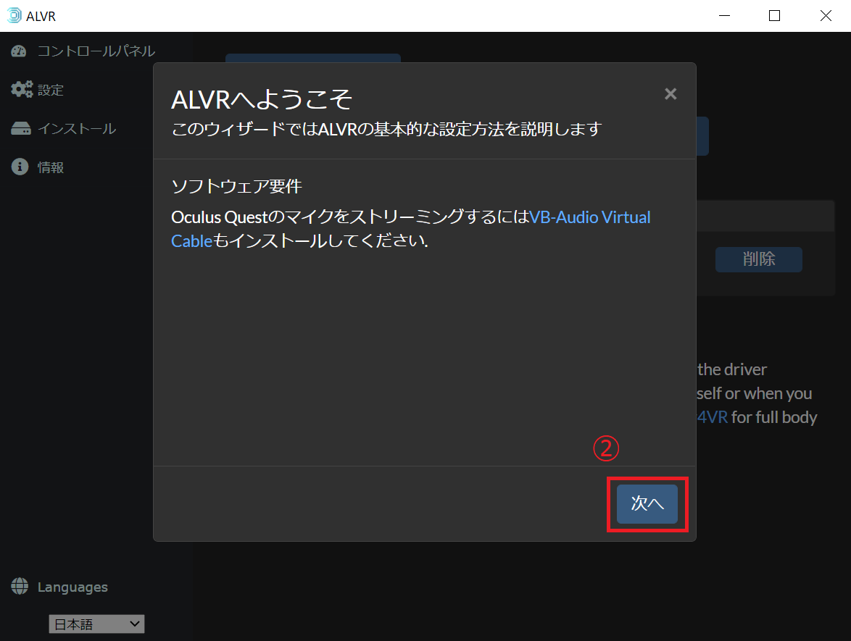
Task: Open the 日本語 language dropdown
Action: pos(96,624)
